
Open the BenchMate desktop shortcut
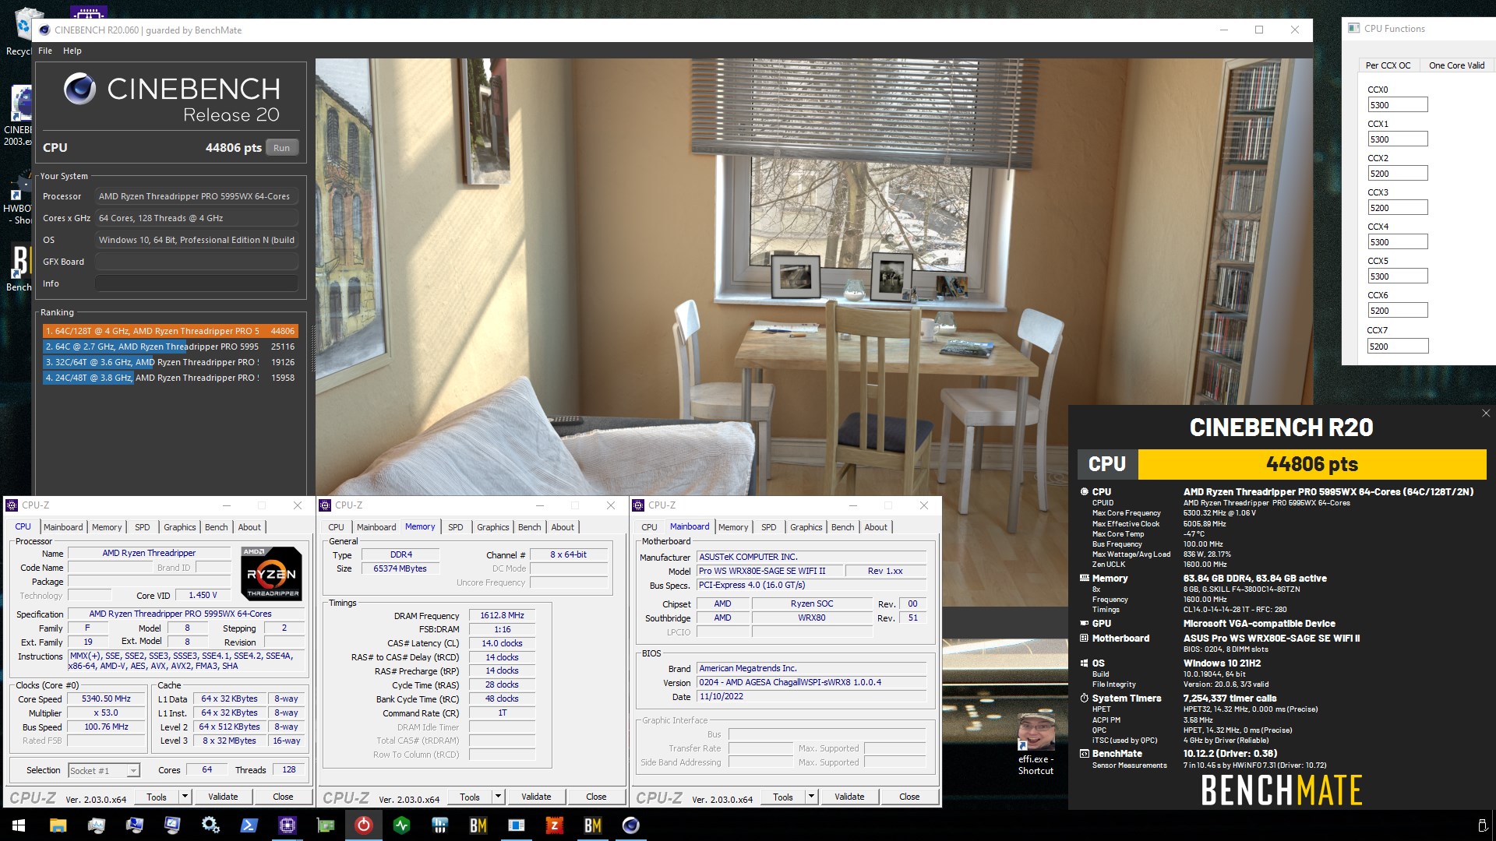(19, 269)
